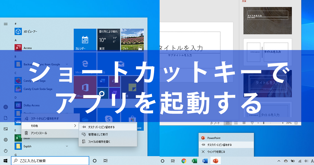This screenshot has height=165, width=314.
Task: Expand the Explzh folder chevron
Action: [x=67, y=146]
